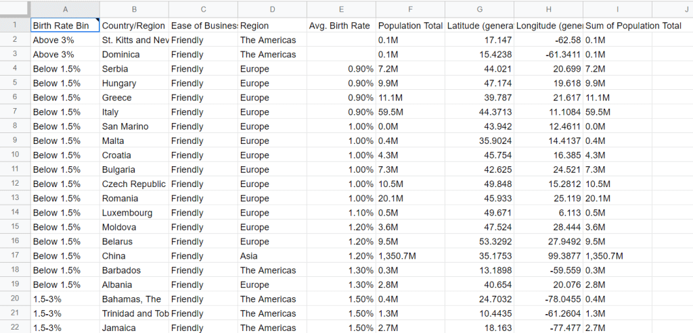Click the Serbia country cell
This screenshot has width=693, height=333.
(135, 69)
